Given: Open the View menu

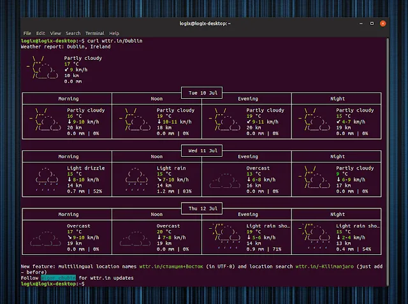Looking at the screenshot, I should click(55, 33).
